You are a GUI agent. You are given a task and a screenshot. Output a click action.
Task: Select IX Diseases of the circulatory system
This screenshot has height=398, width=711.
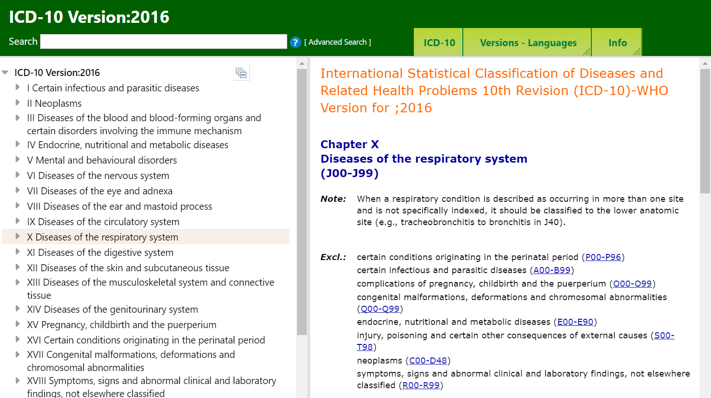tap(103, 222)
